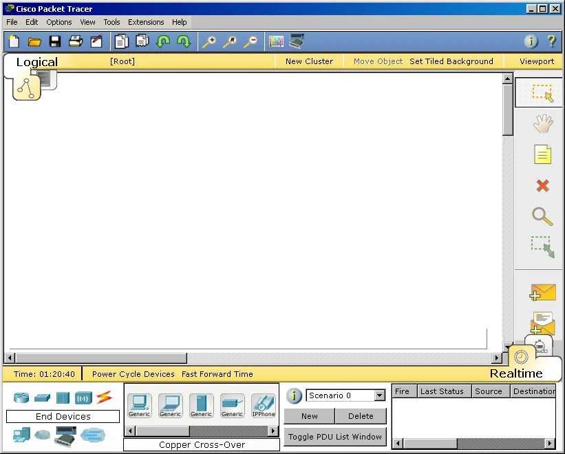Image resolution: width=565 pixels, height=454 pixels.
Task: Pick the Generic laptop device
Action: coord(171,406)
